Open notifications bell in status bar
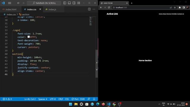This screenshot has width=190, height=107. (x=94, y=99)
